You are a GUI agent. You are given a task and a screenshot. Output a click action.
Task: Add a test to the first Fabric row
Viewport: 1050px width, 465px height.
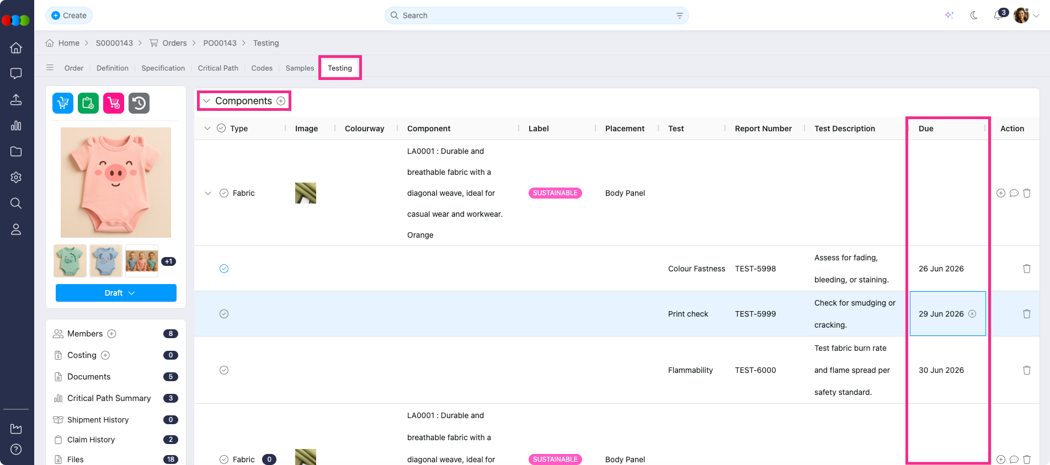pos(1001,193)
